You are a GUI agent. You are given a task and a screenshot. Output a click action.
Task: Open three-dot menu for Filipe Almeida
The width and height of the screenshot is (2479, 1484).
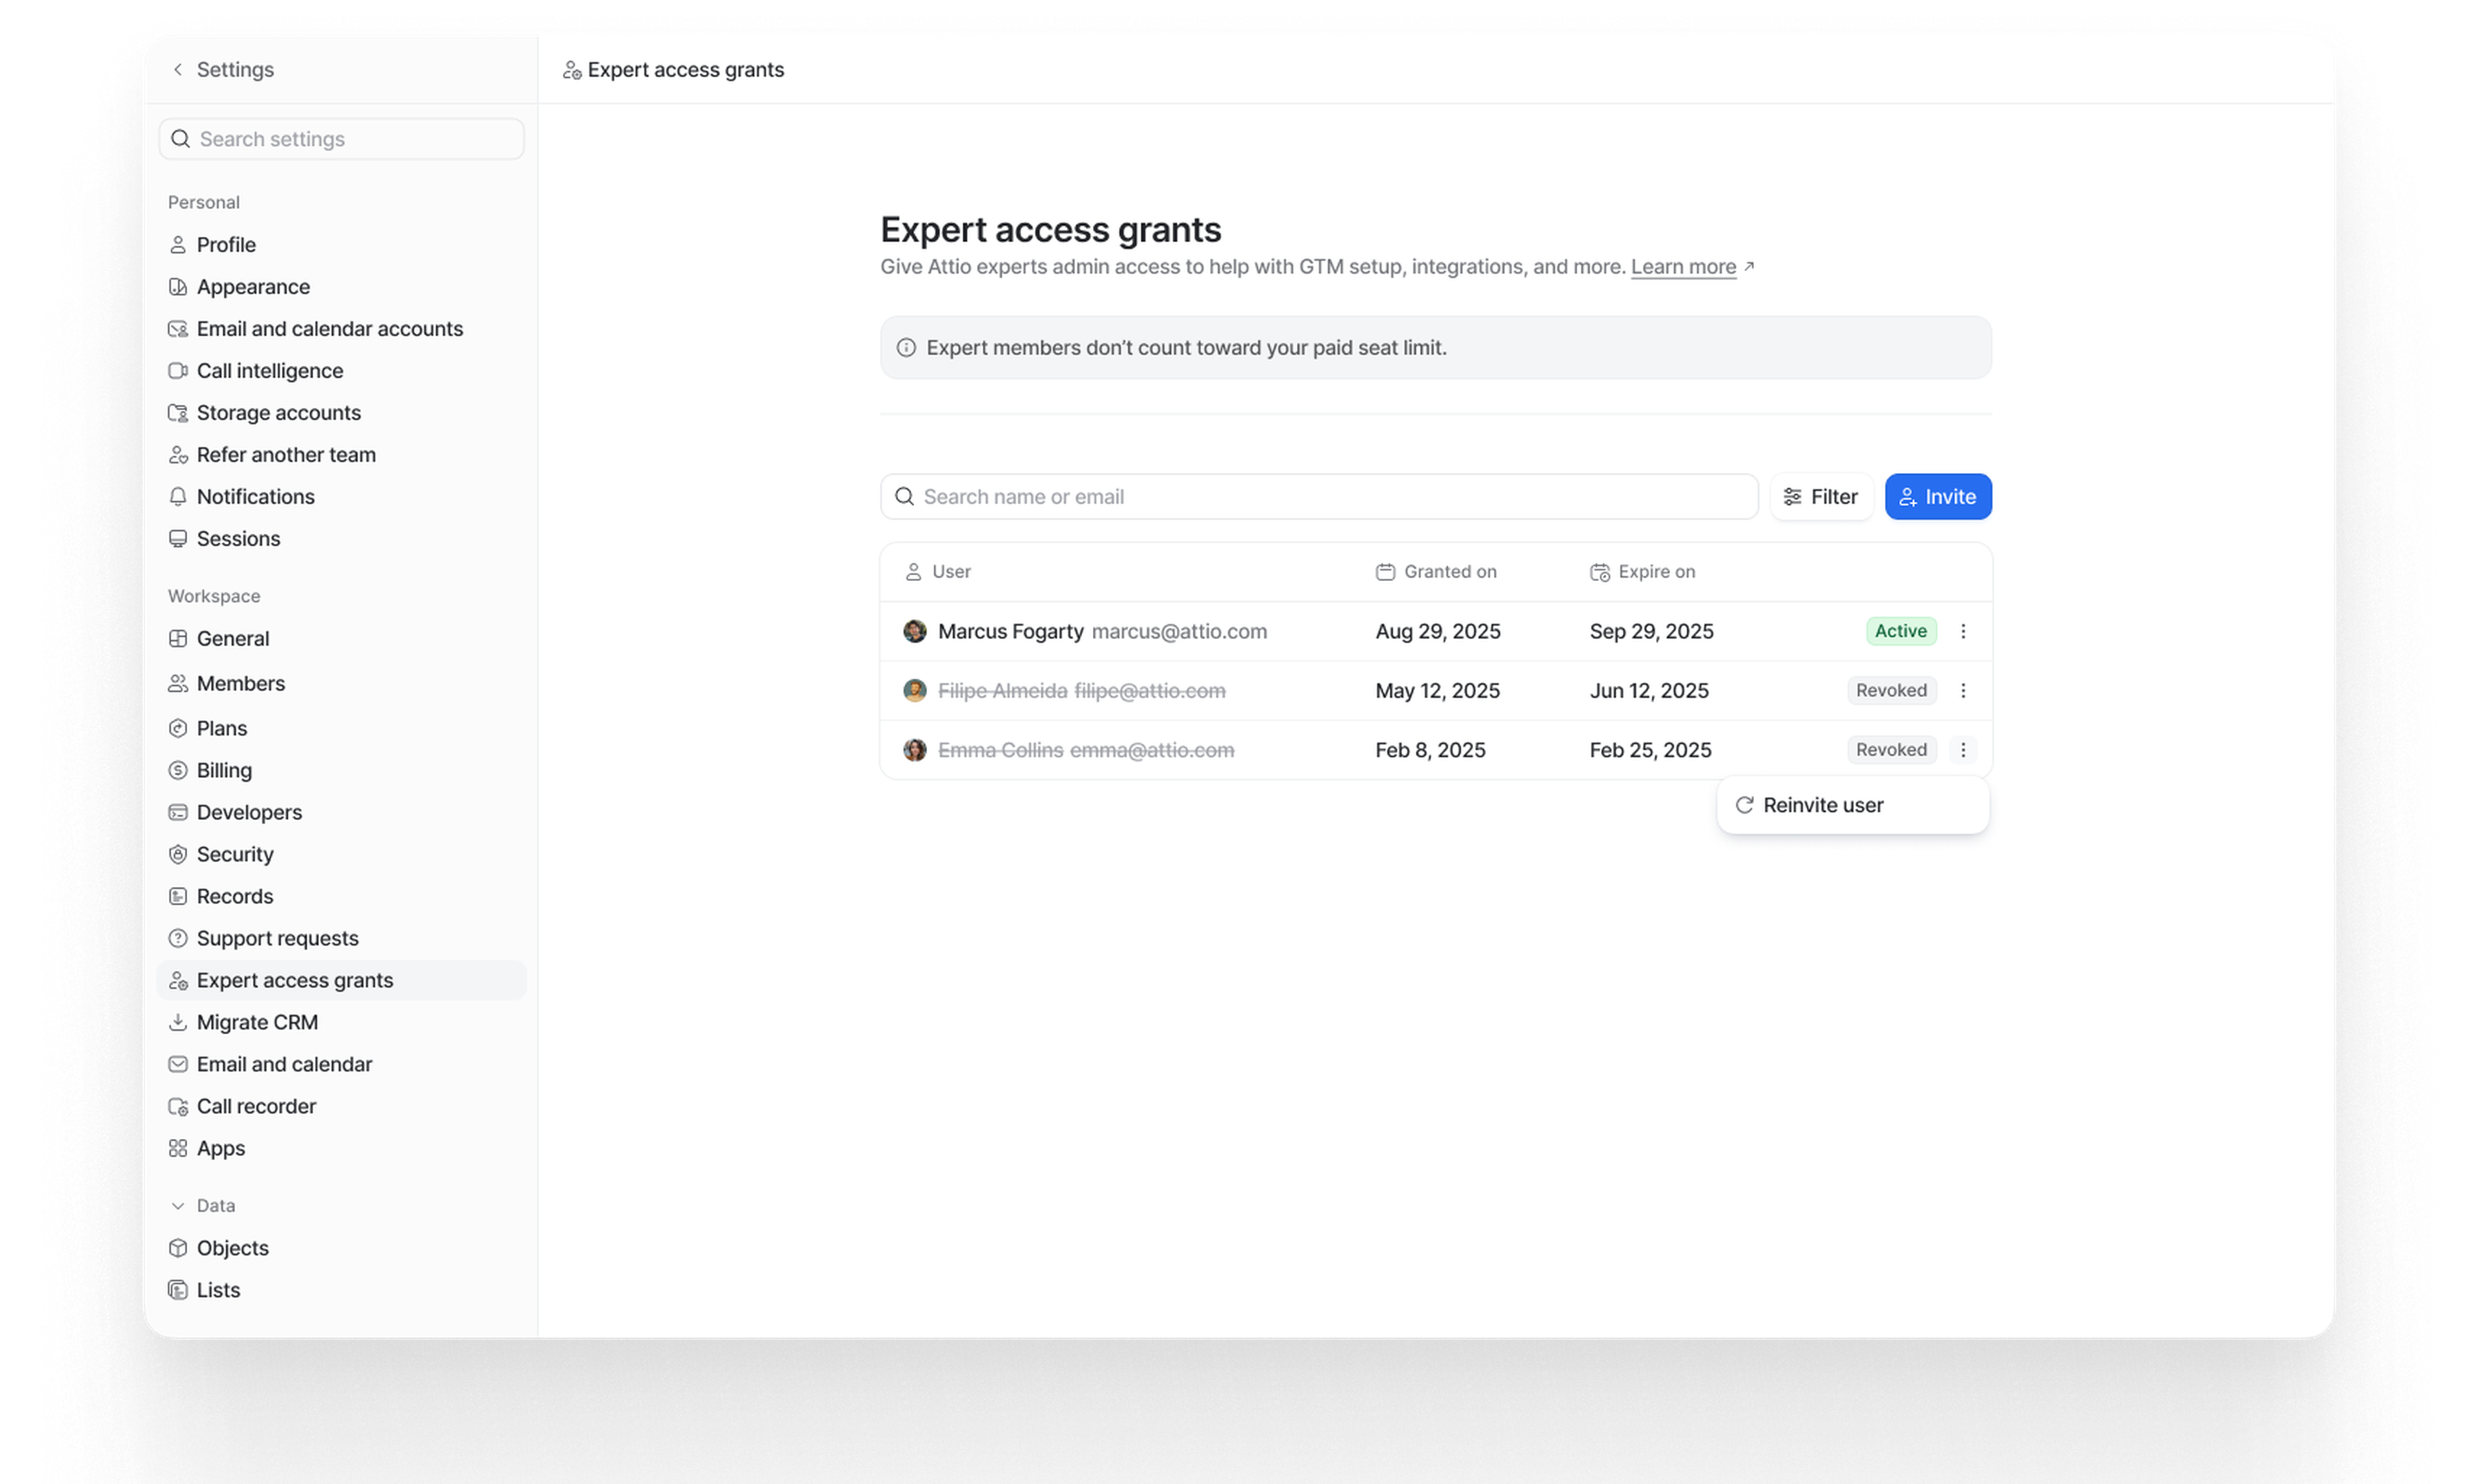1962,690
